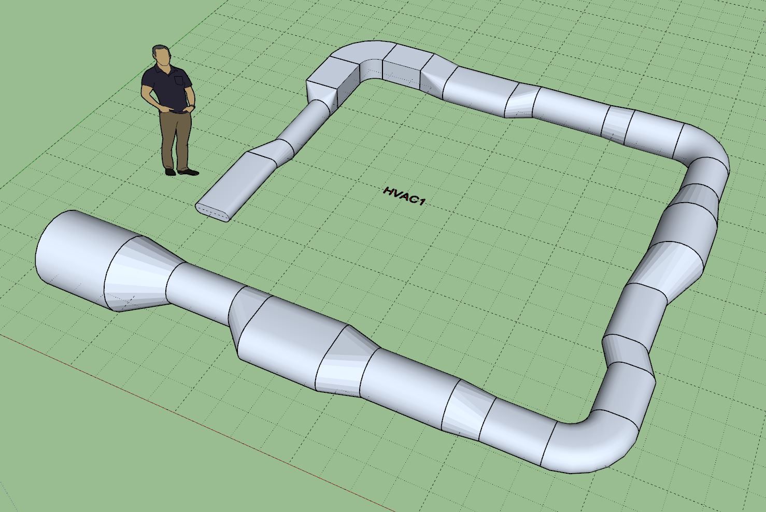Click the man's head
The image size is (766, 512).
(x=162, y=55)
